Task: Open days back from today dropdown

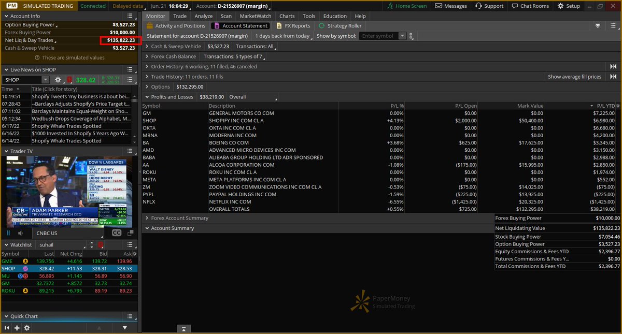Action: point(284,36)
